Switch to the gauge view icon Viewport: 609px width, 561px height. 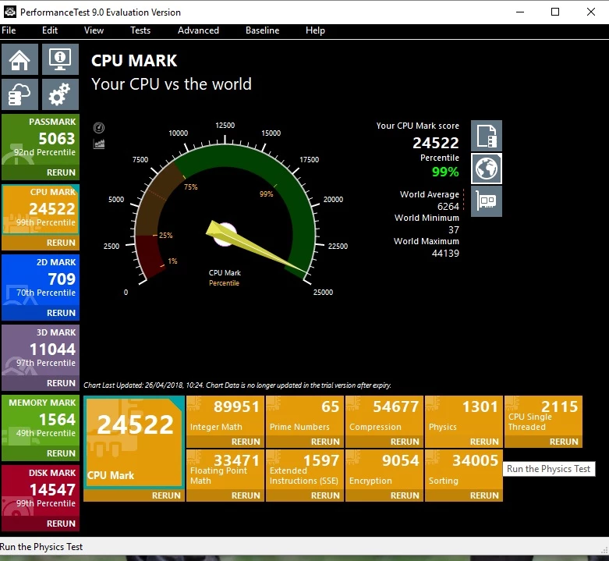point(99,127)
